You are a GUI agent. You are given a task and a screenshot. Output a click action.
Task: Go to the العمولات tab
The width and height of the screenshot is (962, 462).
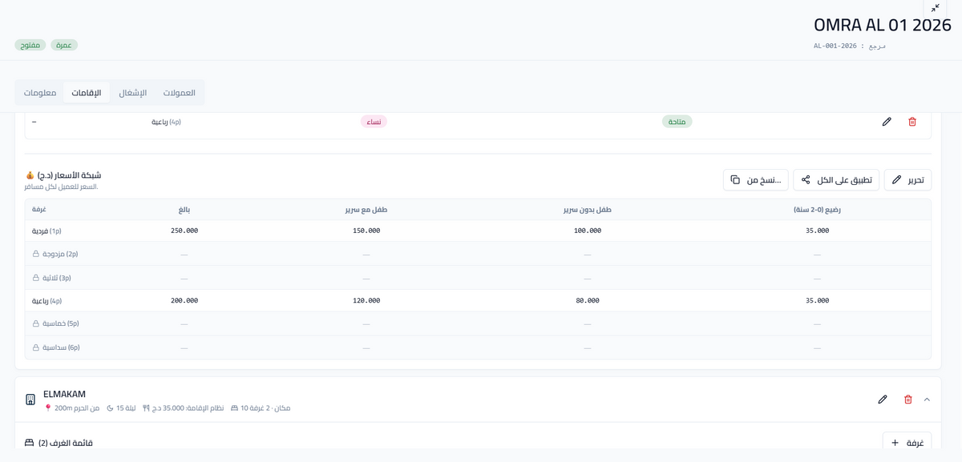pos(180,93)
